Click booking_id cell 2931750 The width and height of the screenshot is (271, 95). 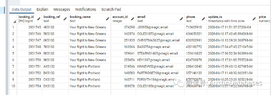coord(30,60)
